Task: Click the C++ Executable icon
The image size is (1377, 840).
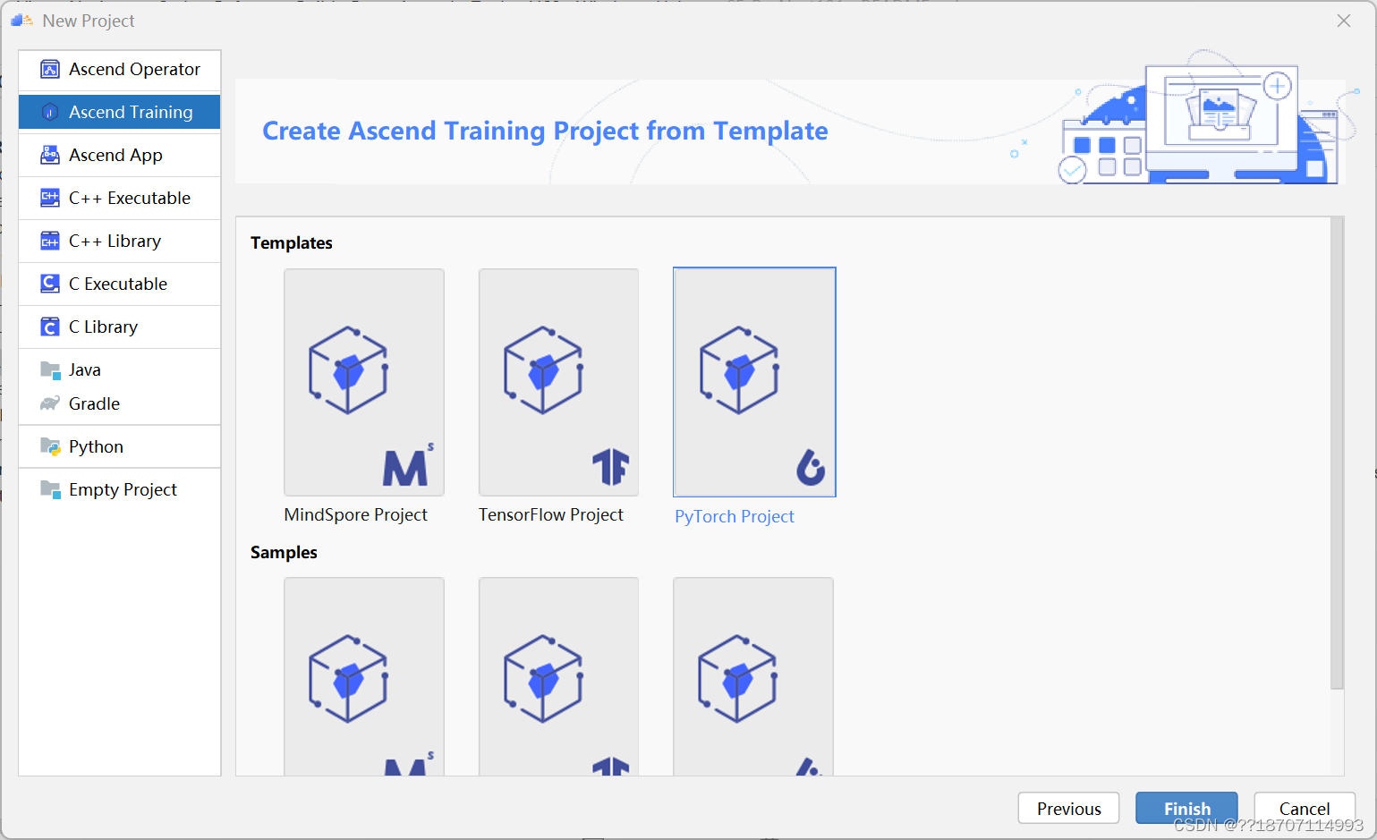Action: coord(50,198)
